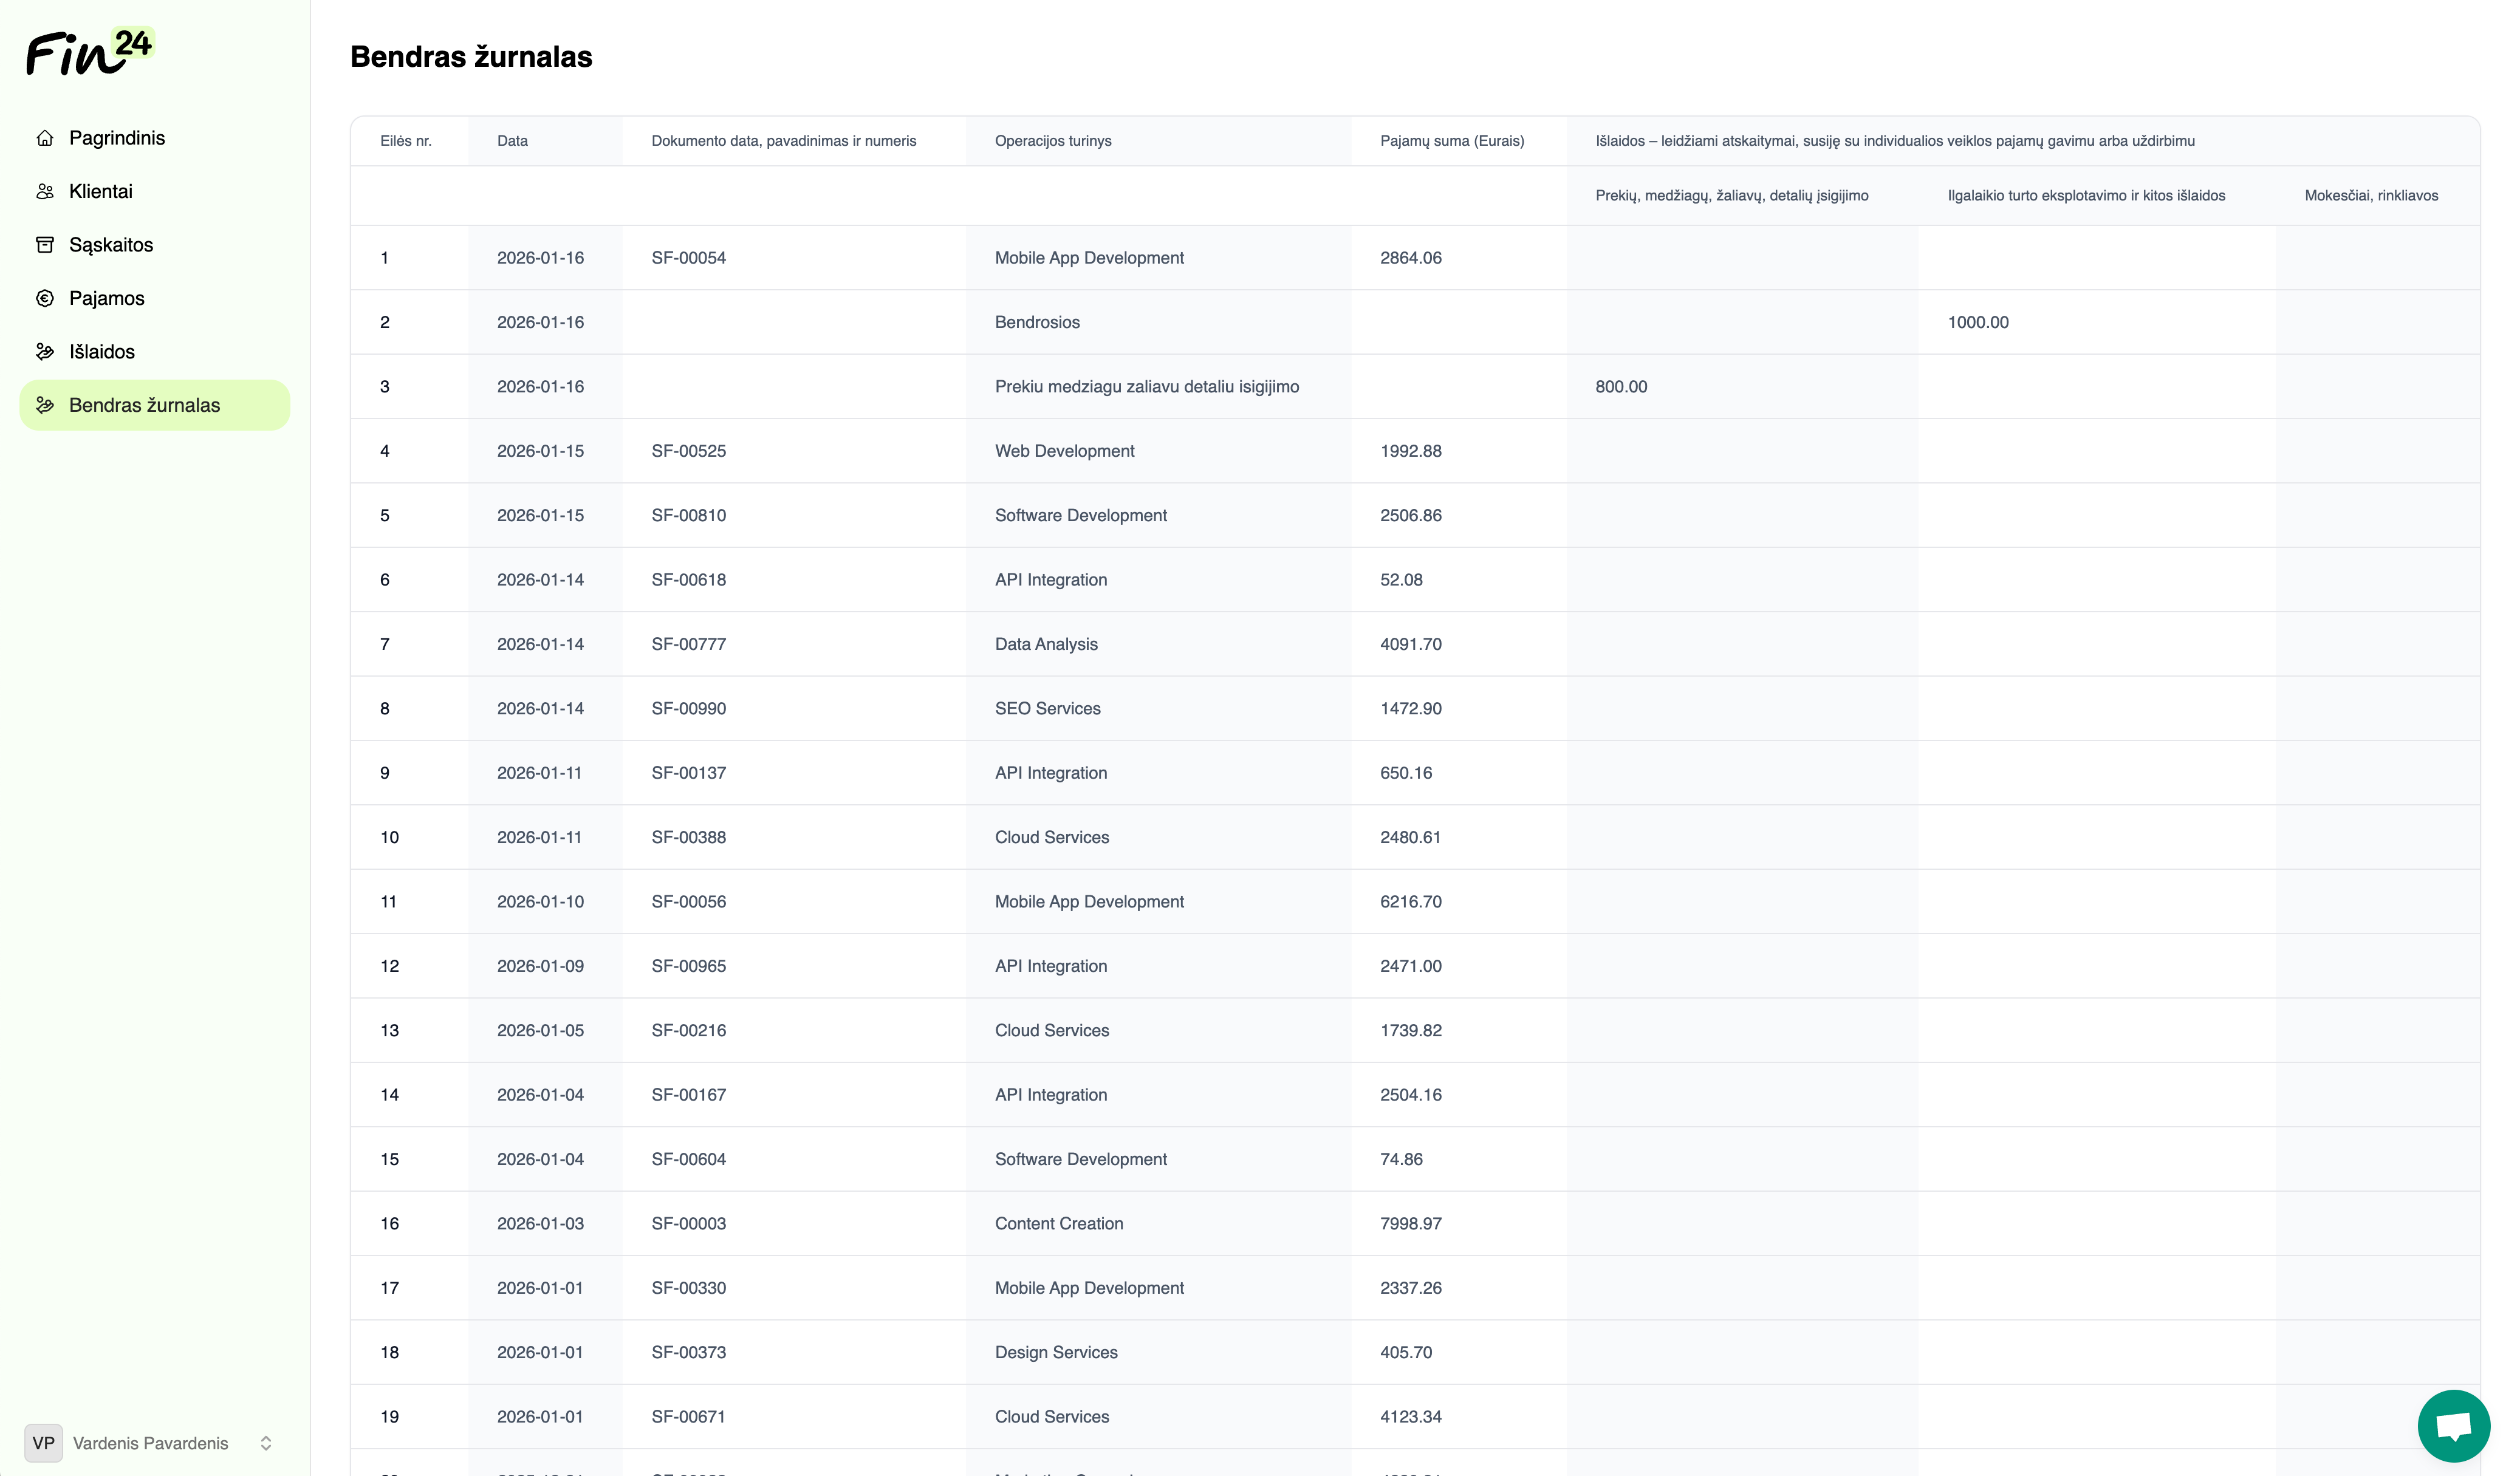
Task: Click the Fin24 logo
Action: (90, 52)
